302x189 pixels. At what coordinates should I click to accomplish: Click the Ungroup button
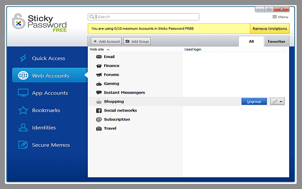point(254,102)
